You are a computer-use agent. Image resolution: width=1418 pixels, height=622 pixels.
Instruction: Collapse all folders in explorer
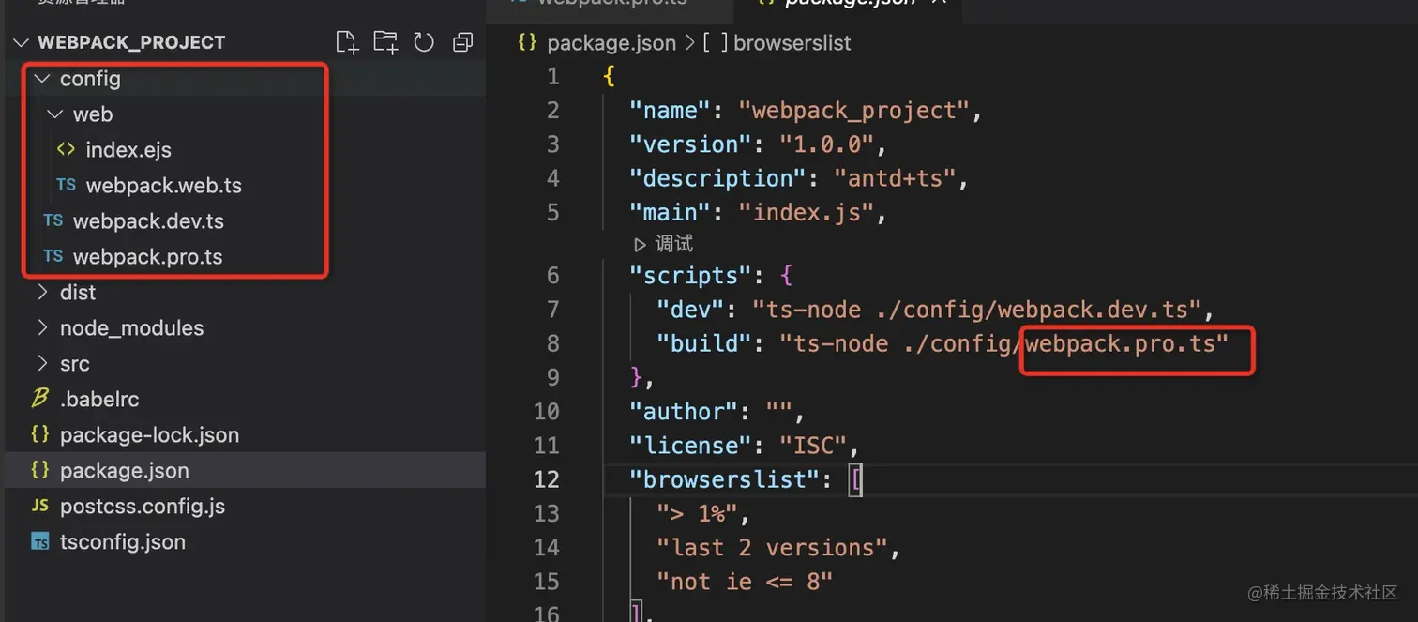coord(462,42)
